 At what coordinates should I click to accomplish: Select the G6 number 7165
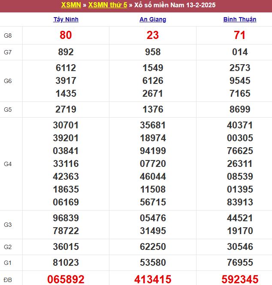(x=240, y=93)
